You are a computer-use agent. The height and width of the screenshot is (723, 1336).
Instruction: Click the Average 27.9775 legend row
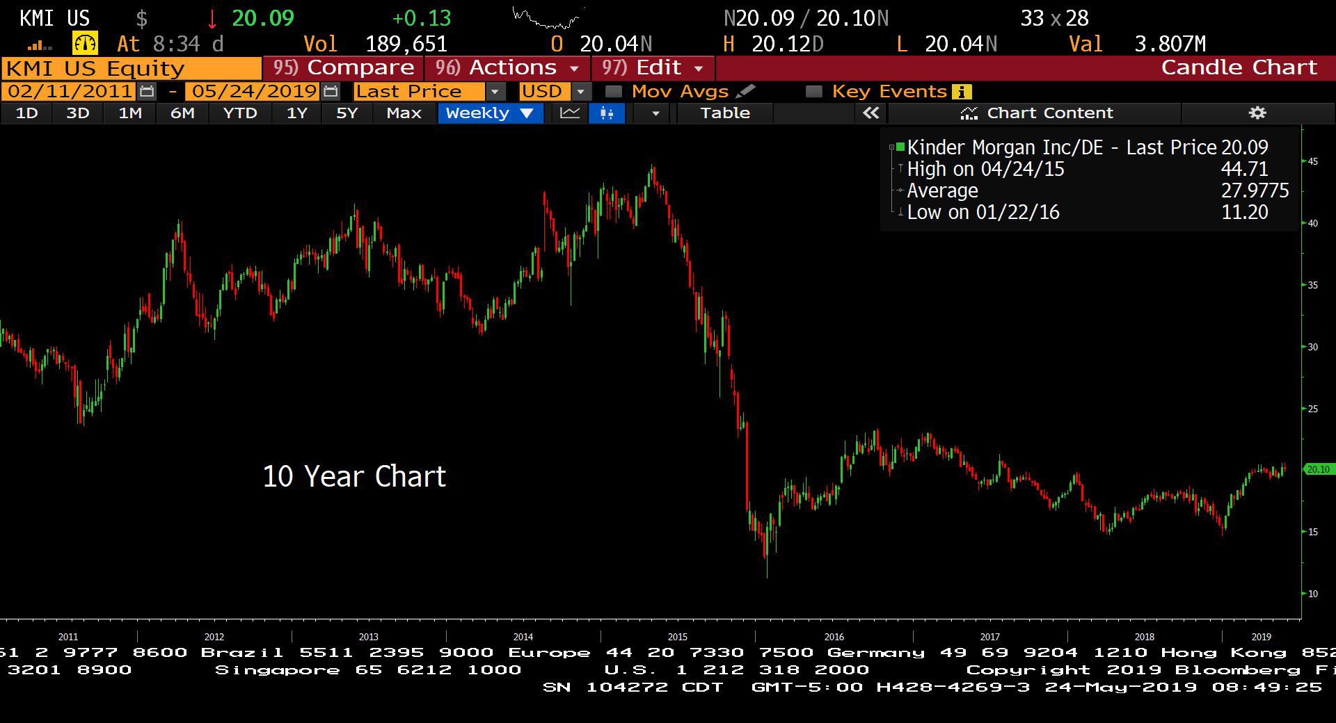pos(1097,190)
